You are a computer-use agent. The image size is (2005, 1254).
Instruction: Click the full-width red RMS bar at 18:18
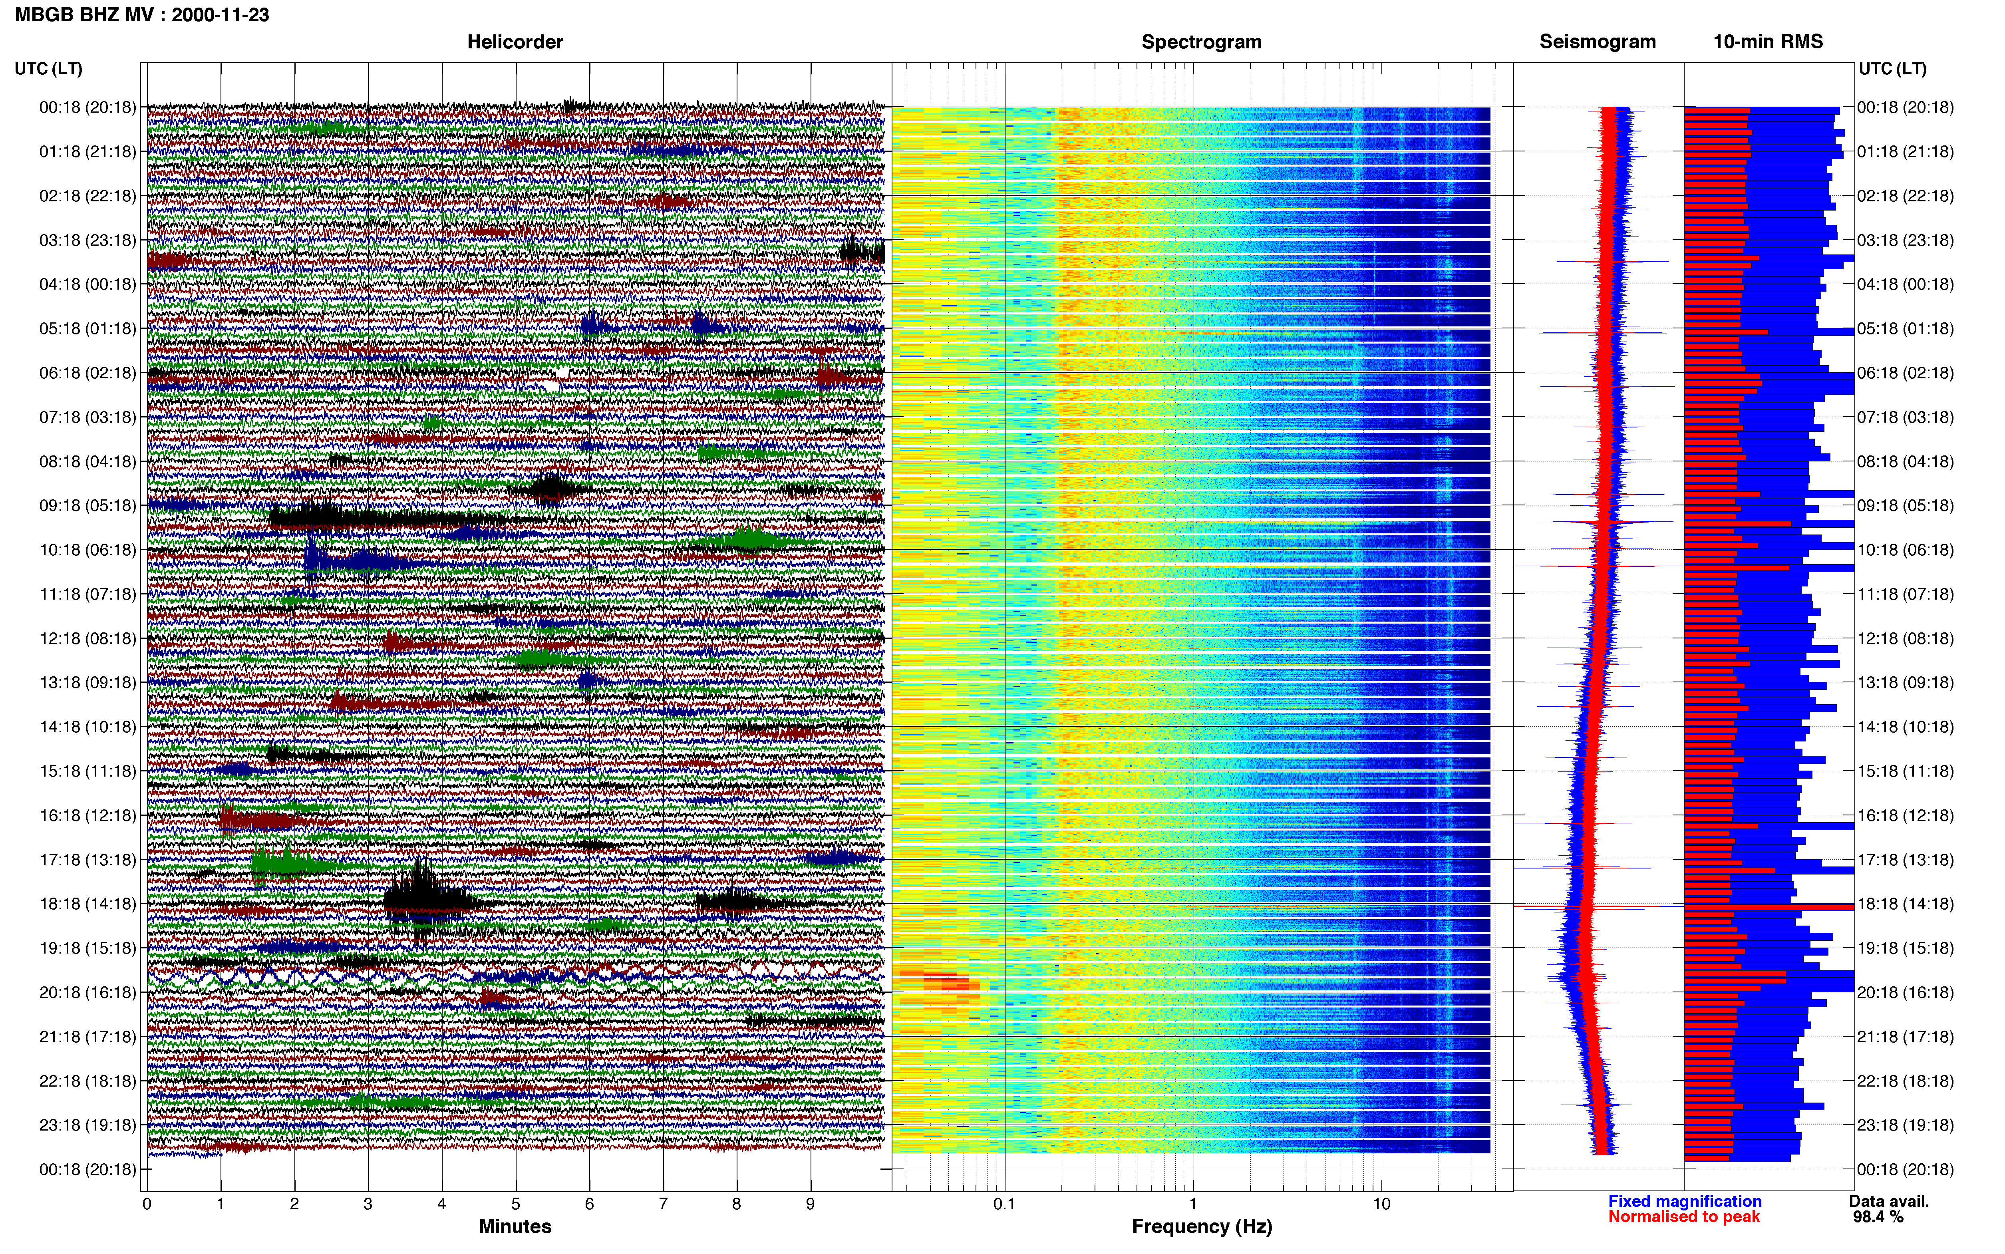(1770, 907)
